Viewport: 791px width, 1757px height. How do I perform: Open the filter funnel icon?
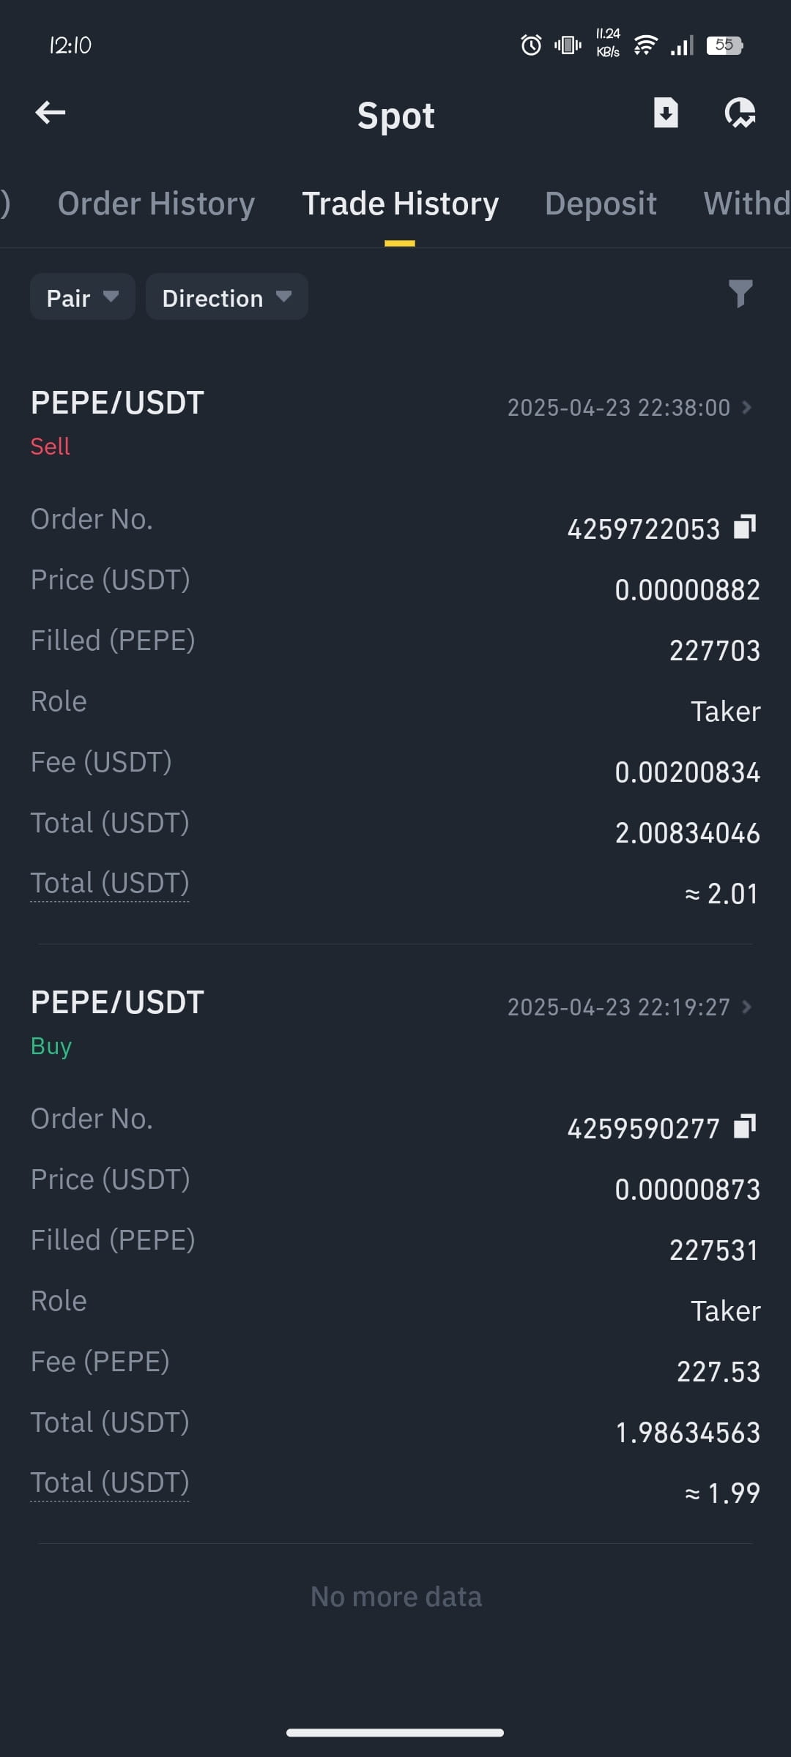[740, 294]
